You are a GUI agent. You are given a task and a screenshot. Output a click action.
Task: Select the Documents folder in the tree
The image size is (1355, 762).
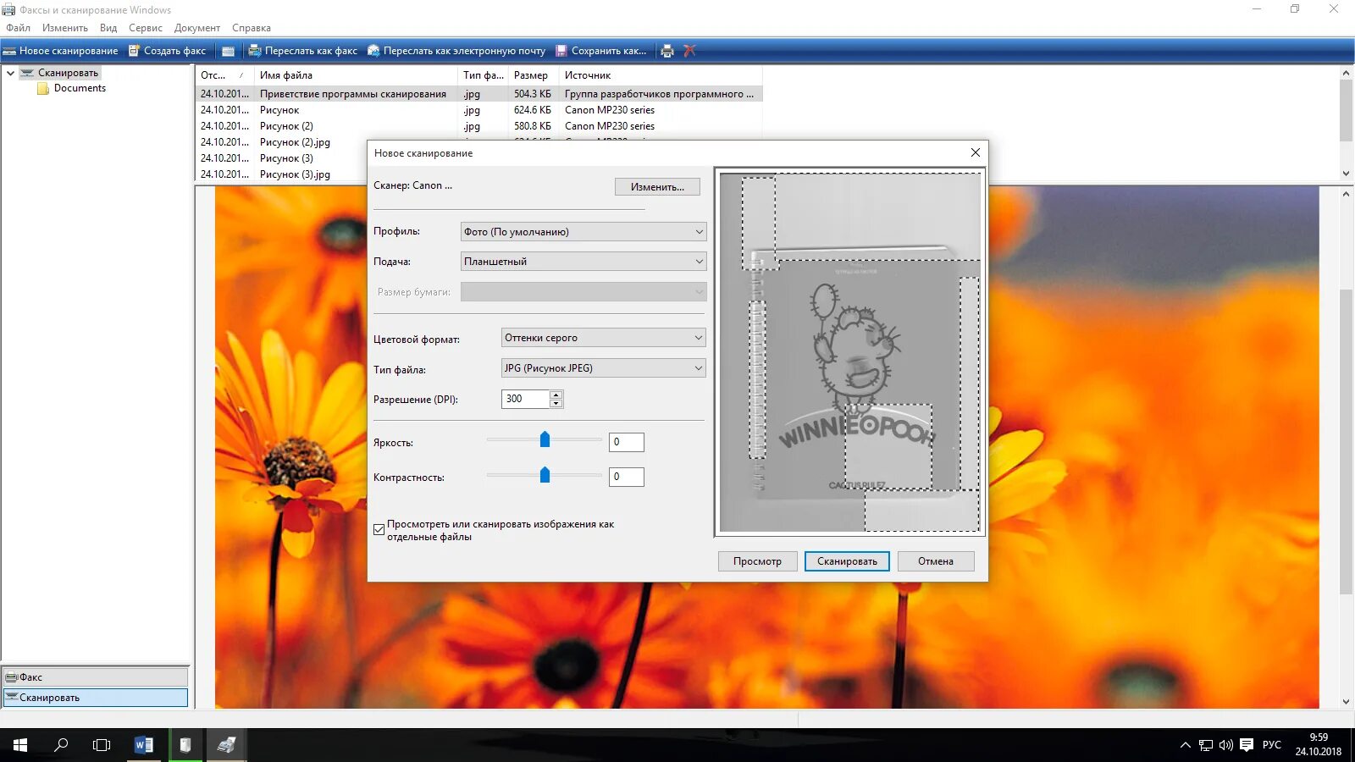(80, 88)
